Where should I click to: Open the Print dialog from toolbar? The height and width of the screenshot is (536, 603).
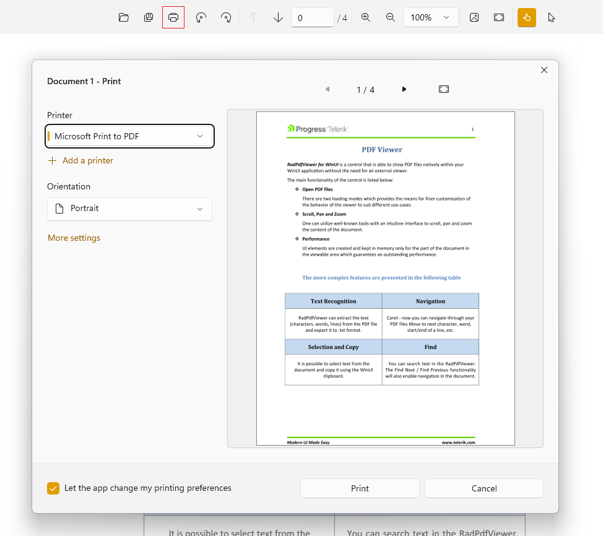173,17
